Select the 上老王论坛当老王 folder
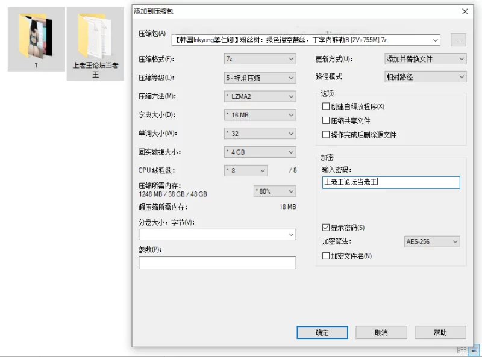The height and width of the screenshot is (357, 482). point(95,44)
